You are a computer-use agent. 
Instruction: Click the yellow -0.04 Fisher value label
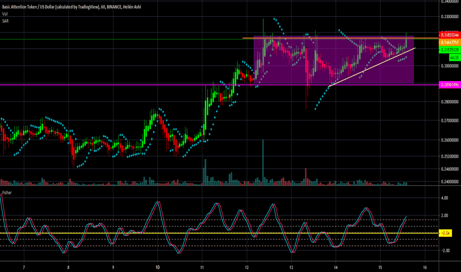click(445, 233)
